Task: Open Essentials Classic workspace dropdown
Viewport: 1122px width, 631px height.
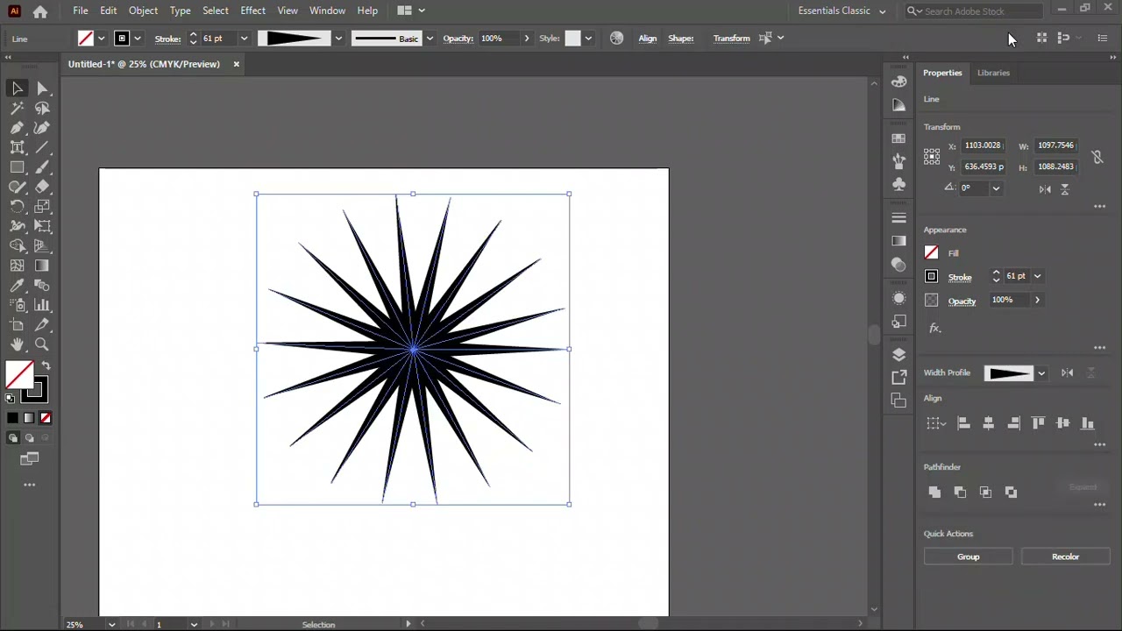Action: click(x=842, y=11)
